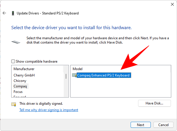Select Cherry GmbH in the manufacturer list

24,75
